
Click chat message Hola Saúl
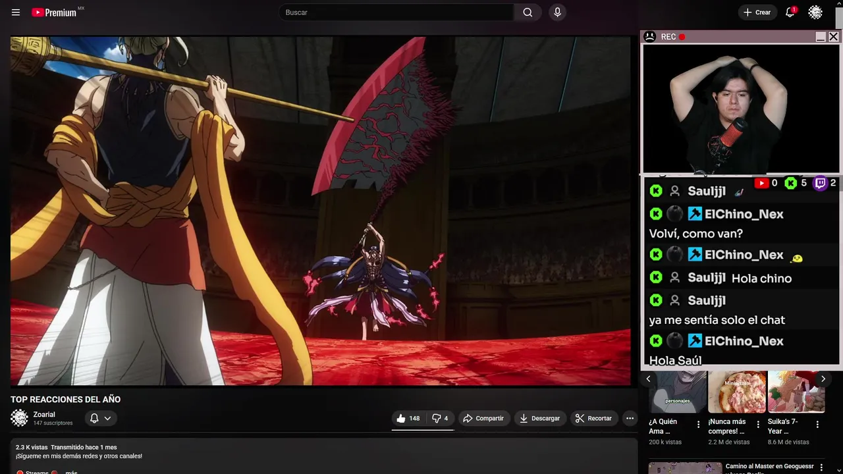[x=675, y=361]
